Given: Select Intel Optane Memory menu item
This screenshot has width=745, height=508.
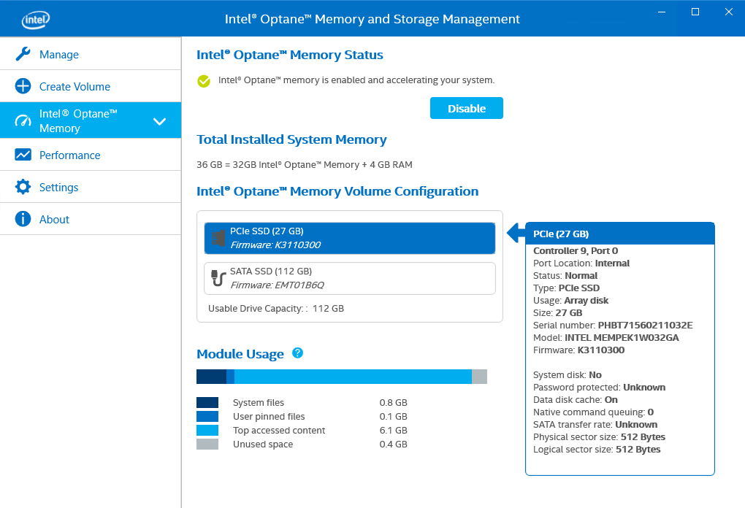Looking at the screenshot, I should 91,120.
